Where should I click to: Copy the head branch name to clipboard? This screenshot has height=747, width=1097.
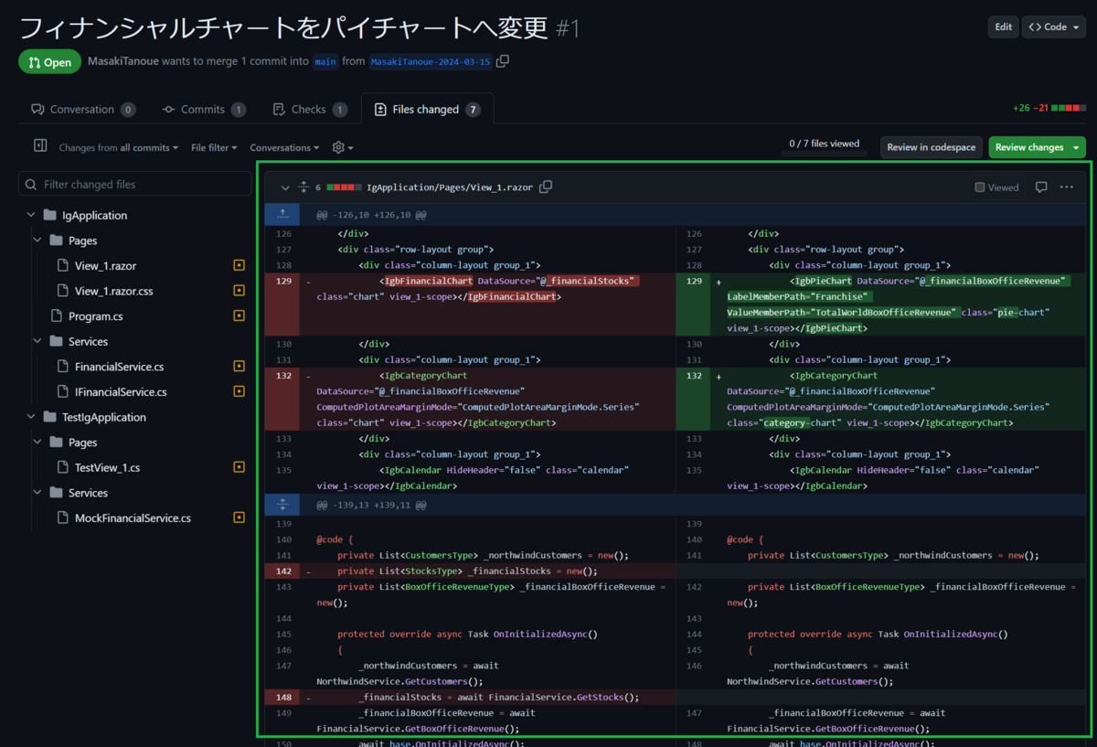pos(503,62)
